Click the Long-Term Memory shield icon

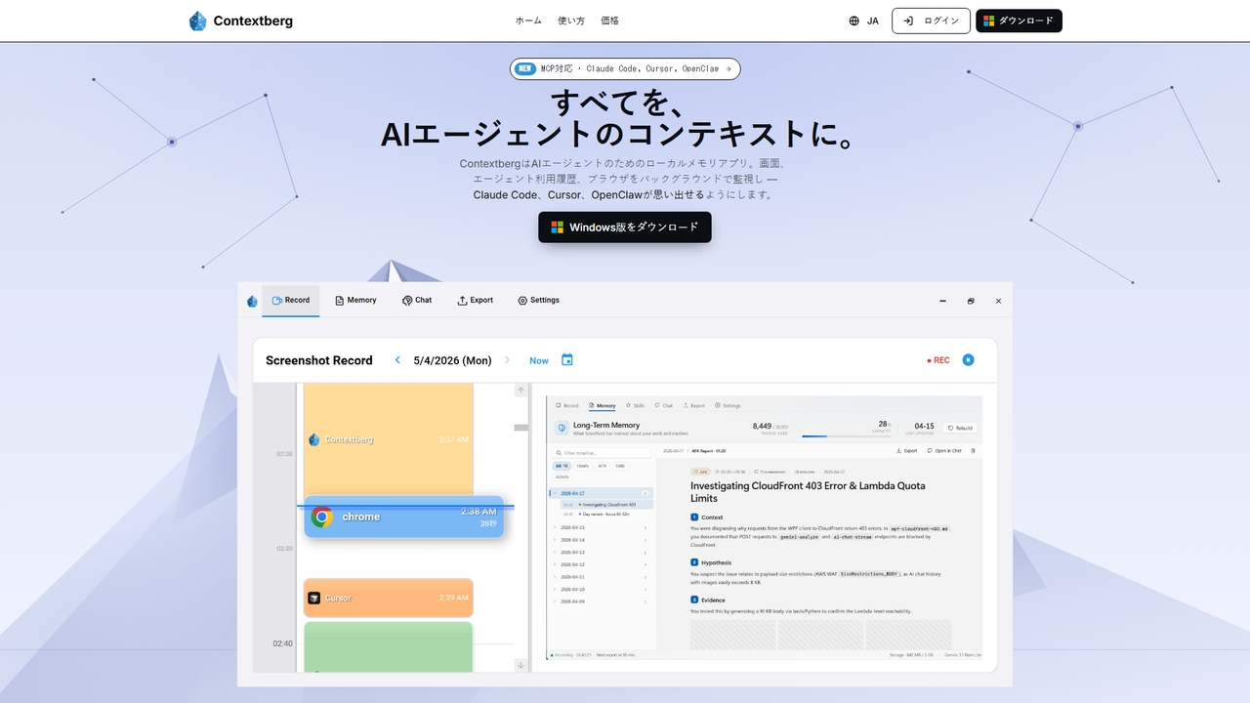pos(562,428)
